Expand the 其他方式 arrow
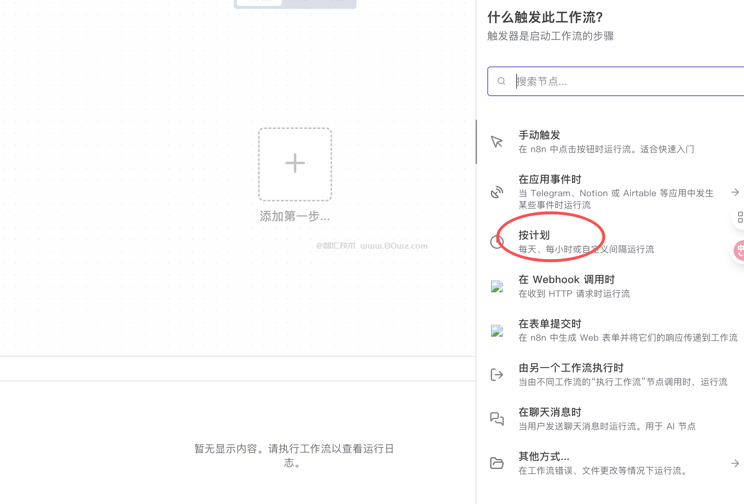This screenshot has height=504, width=744. (x=735, y=463)
